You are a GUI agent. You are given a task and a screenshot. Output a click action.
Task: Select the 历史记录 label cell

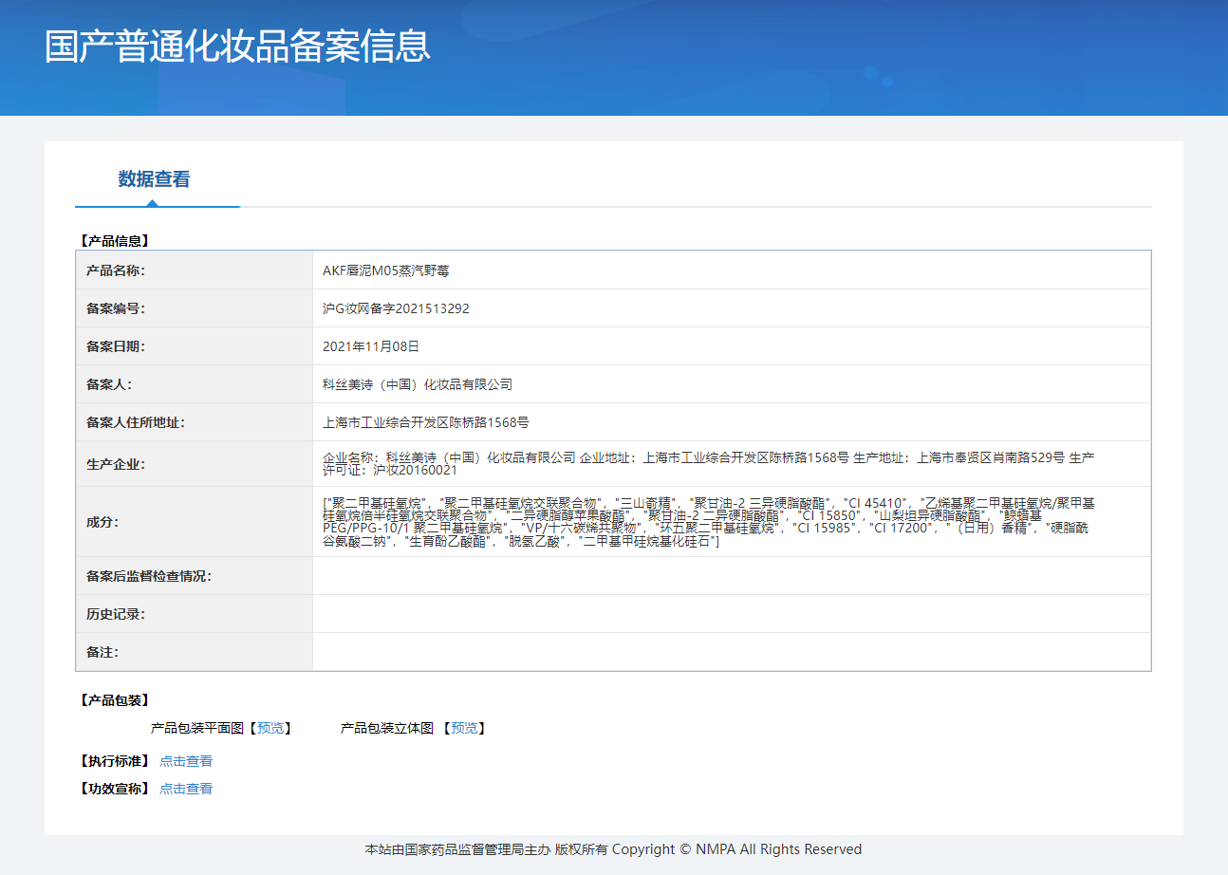(x=195, y=614)
